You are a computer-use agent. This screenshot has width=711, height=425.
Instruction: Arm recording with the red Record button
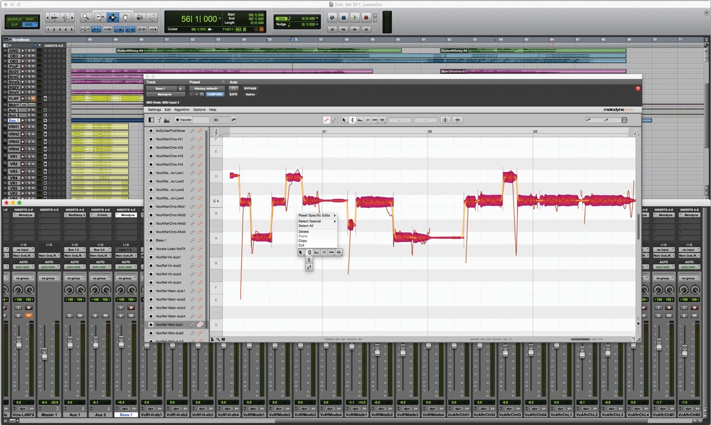pyautogui.click(x=366, y=18)
